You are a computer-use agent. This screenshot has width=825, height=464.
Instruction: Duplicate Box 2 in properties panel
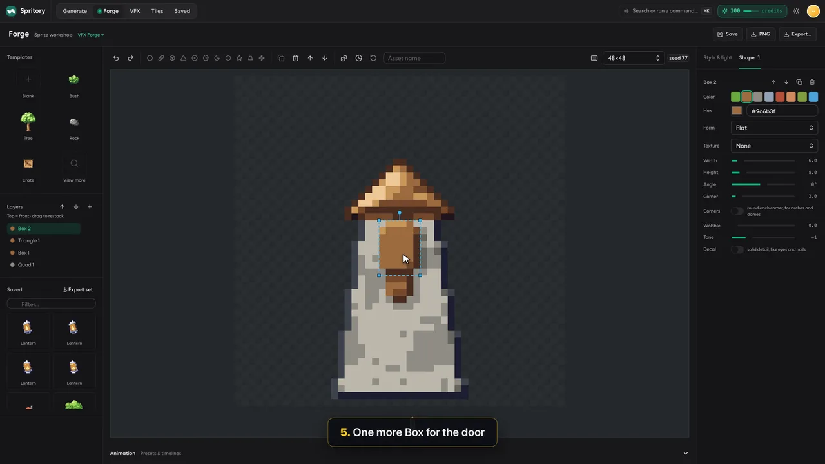(x=799, y=82)
